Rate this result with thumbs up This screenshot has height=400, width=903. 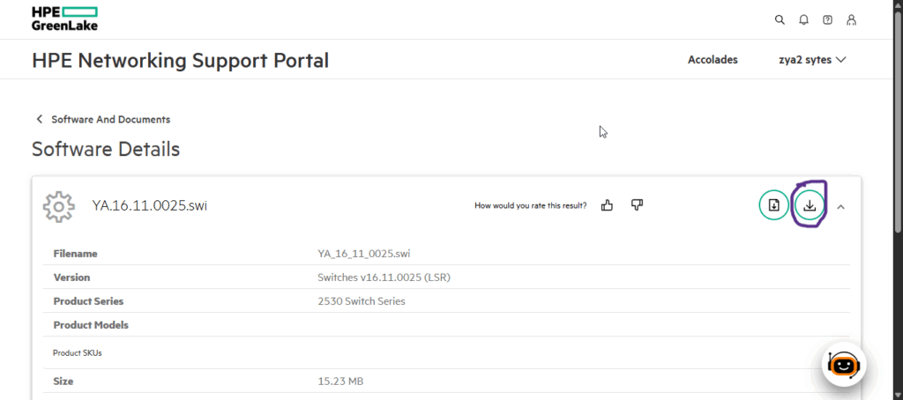coord(607,205)
